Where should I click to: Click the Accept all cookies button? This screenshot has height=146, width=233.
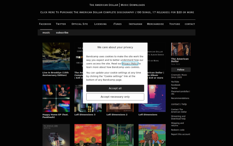(115, 88)
